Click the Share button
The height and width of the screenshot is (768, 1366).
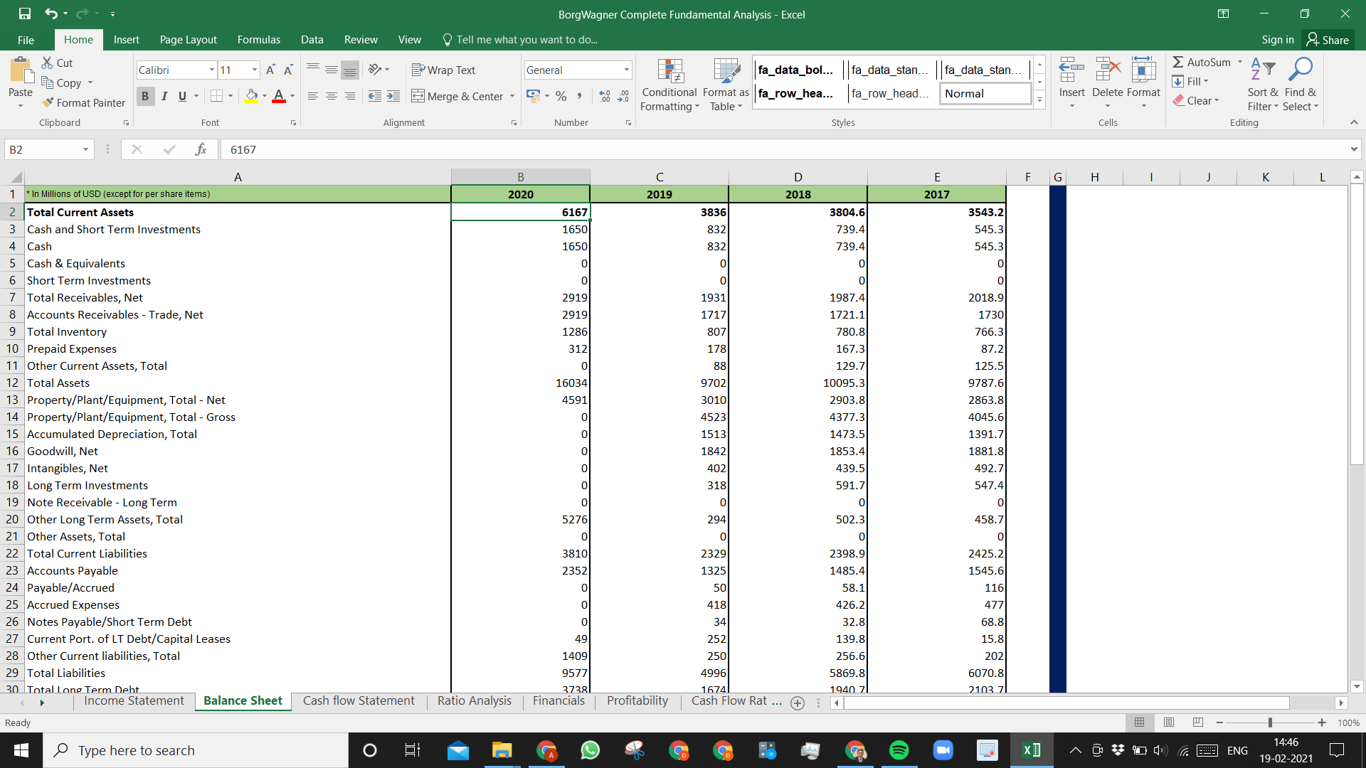click(1328, 40)
